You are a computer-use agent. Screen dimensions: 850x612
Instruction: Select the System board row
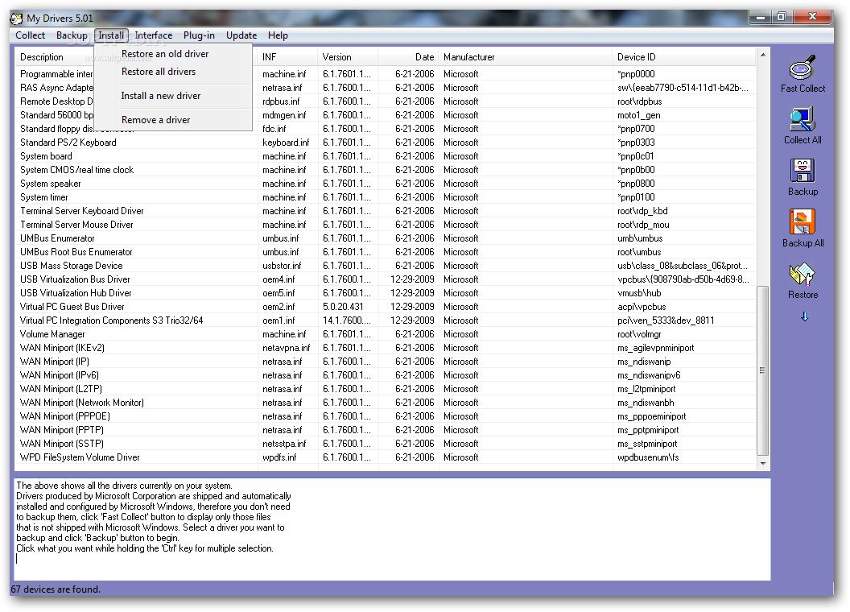386,156
